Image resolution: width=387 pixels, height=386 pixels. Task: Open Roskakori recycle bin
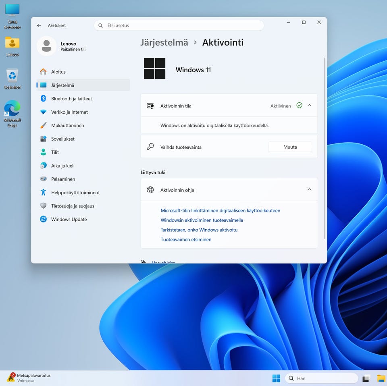[12, 79]
